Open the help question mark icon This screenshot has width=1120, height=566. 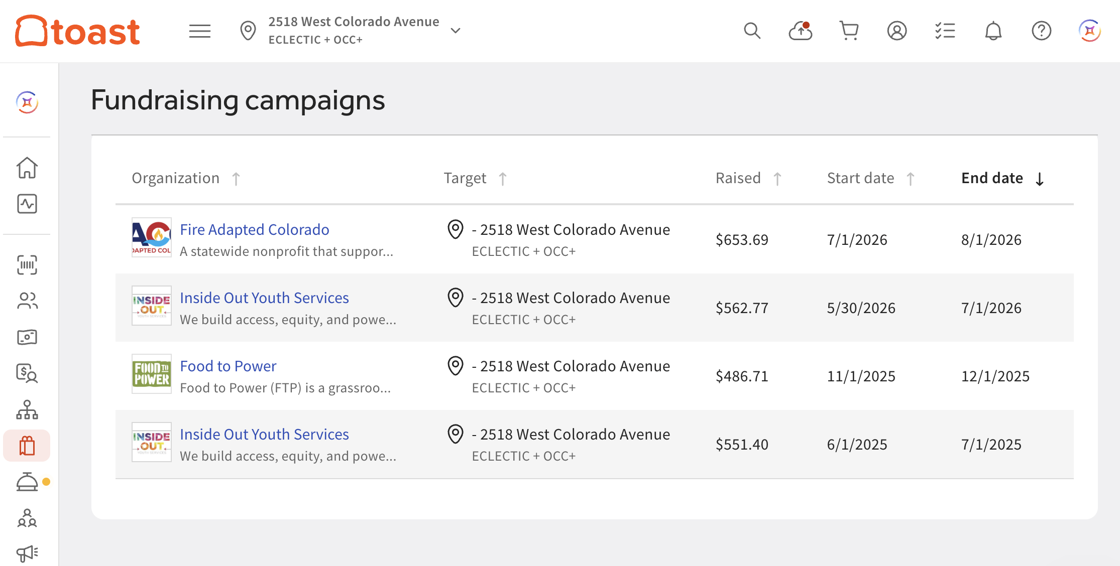tap(1042, 31)
